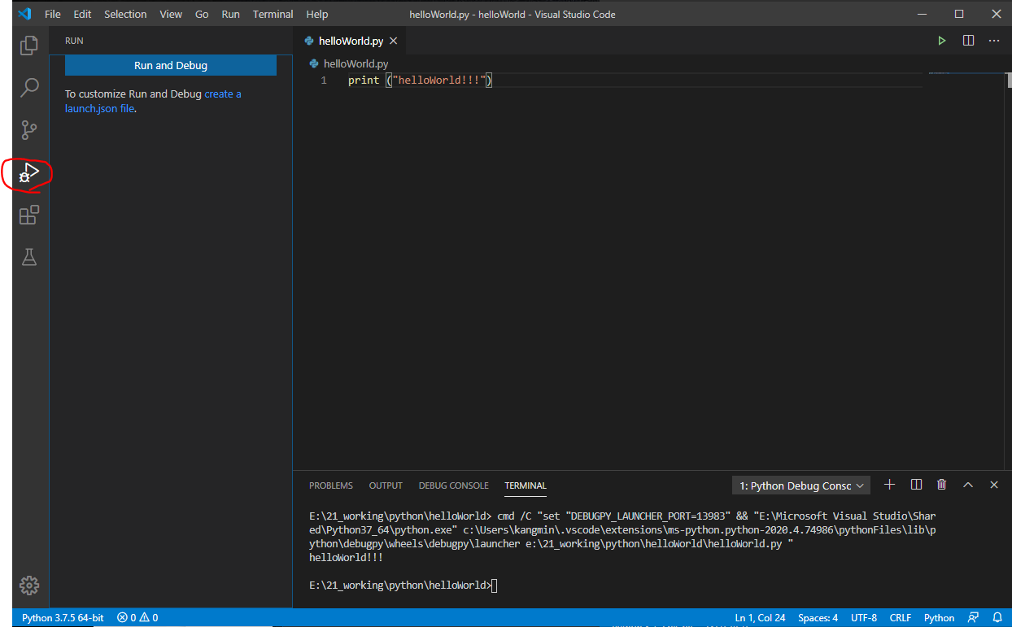Kill the terminal with trash icon

pyautogui.click(x=942, y=485)
